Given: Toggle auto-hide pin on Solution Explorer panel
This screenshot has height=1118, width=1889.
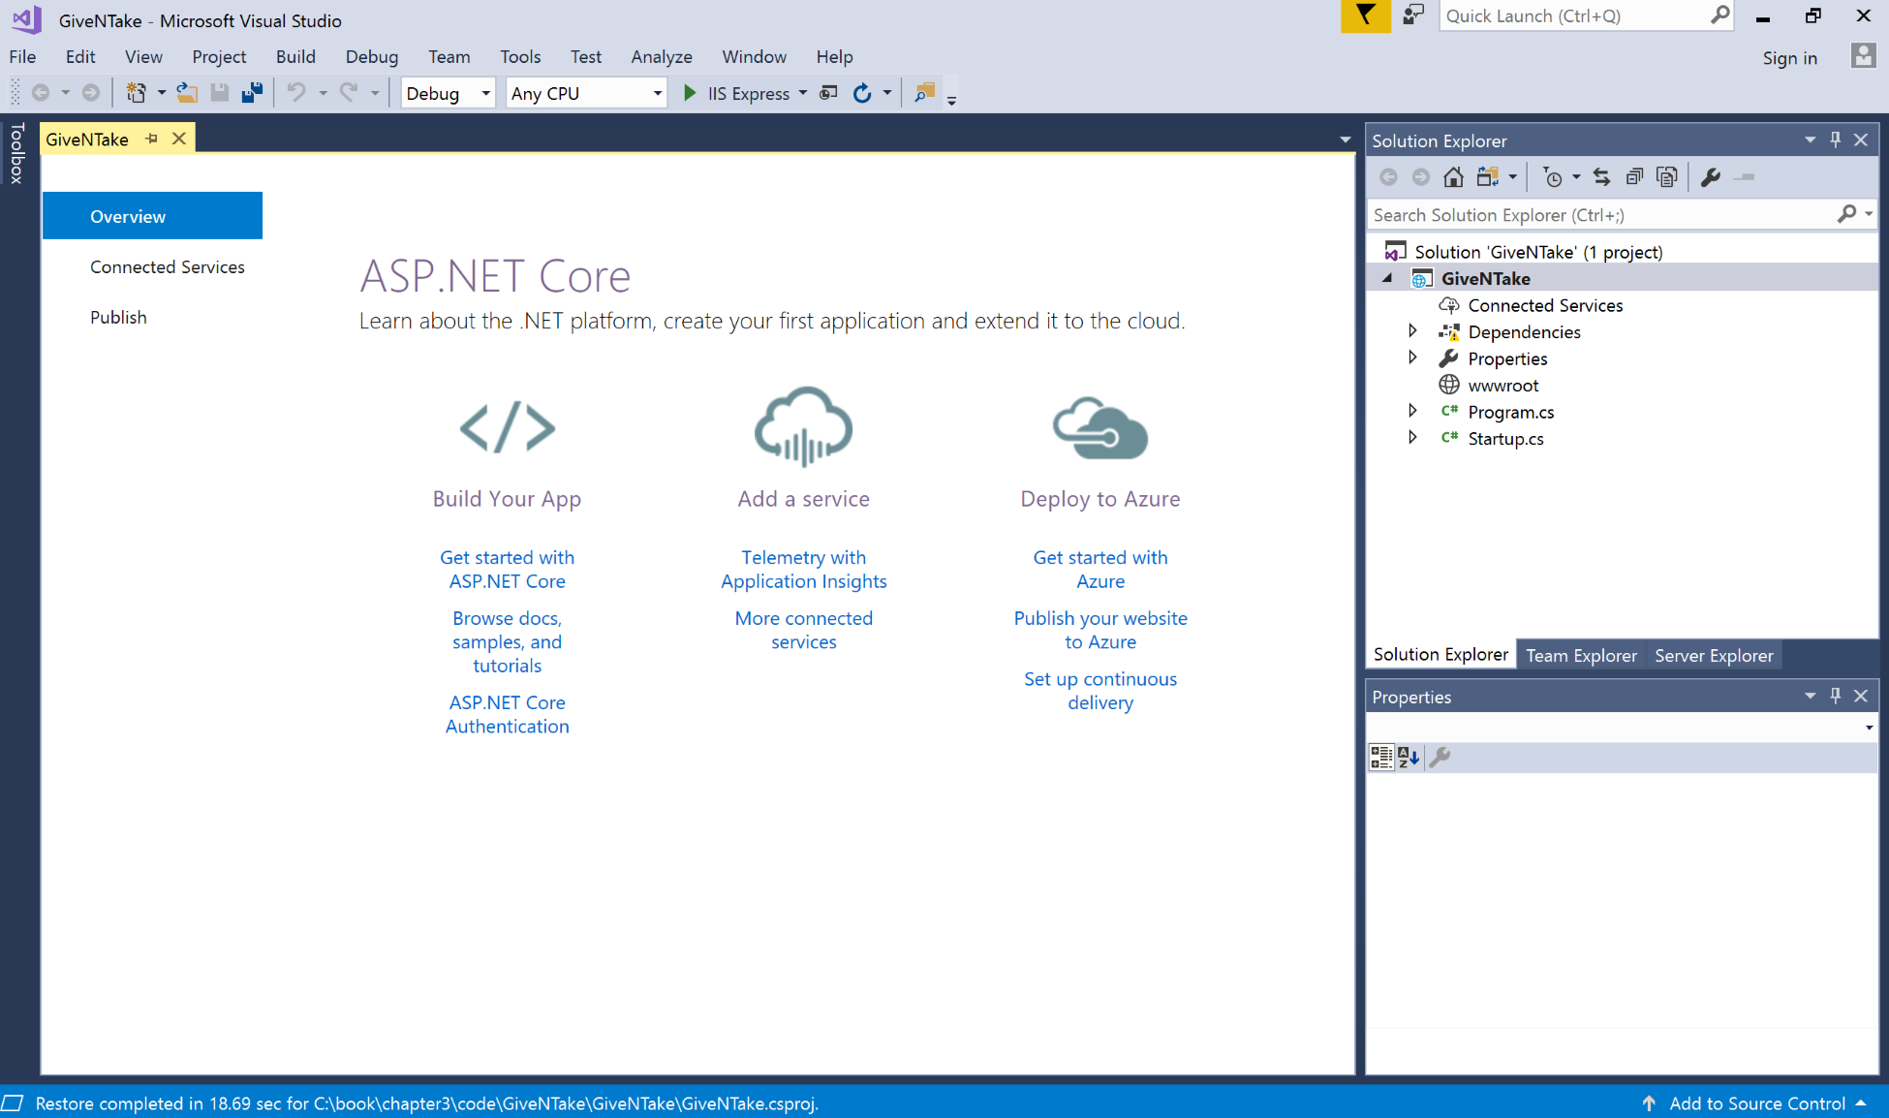Looking at the screenshot, I should click(x=1835, y=140).
